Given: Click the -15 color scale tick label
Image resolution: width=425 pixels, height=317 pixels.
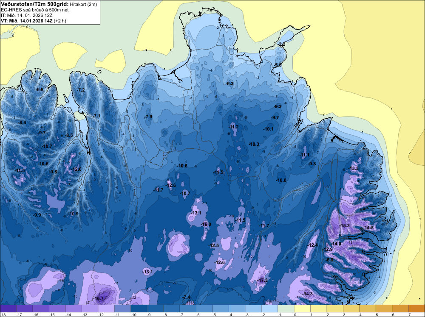Looking at the screenshot, I should point(51,314).
